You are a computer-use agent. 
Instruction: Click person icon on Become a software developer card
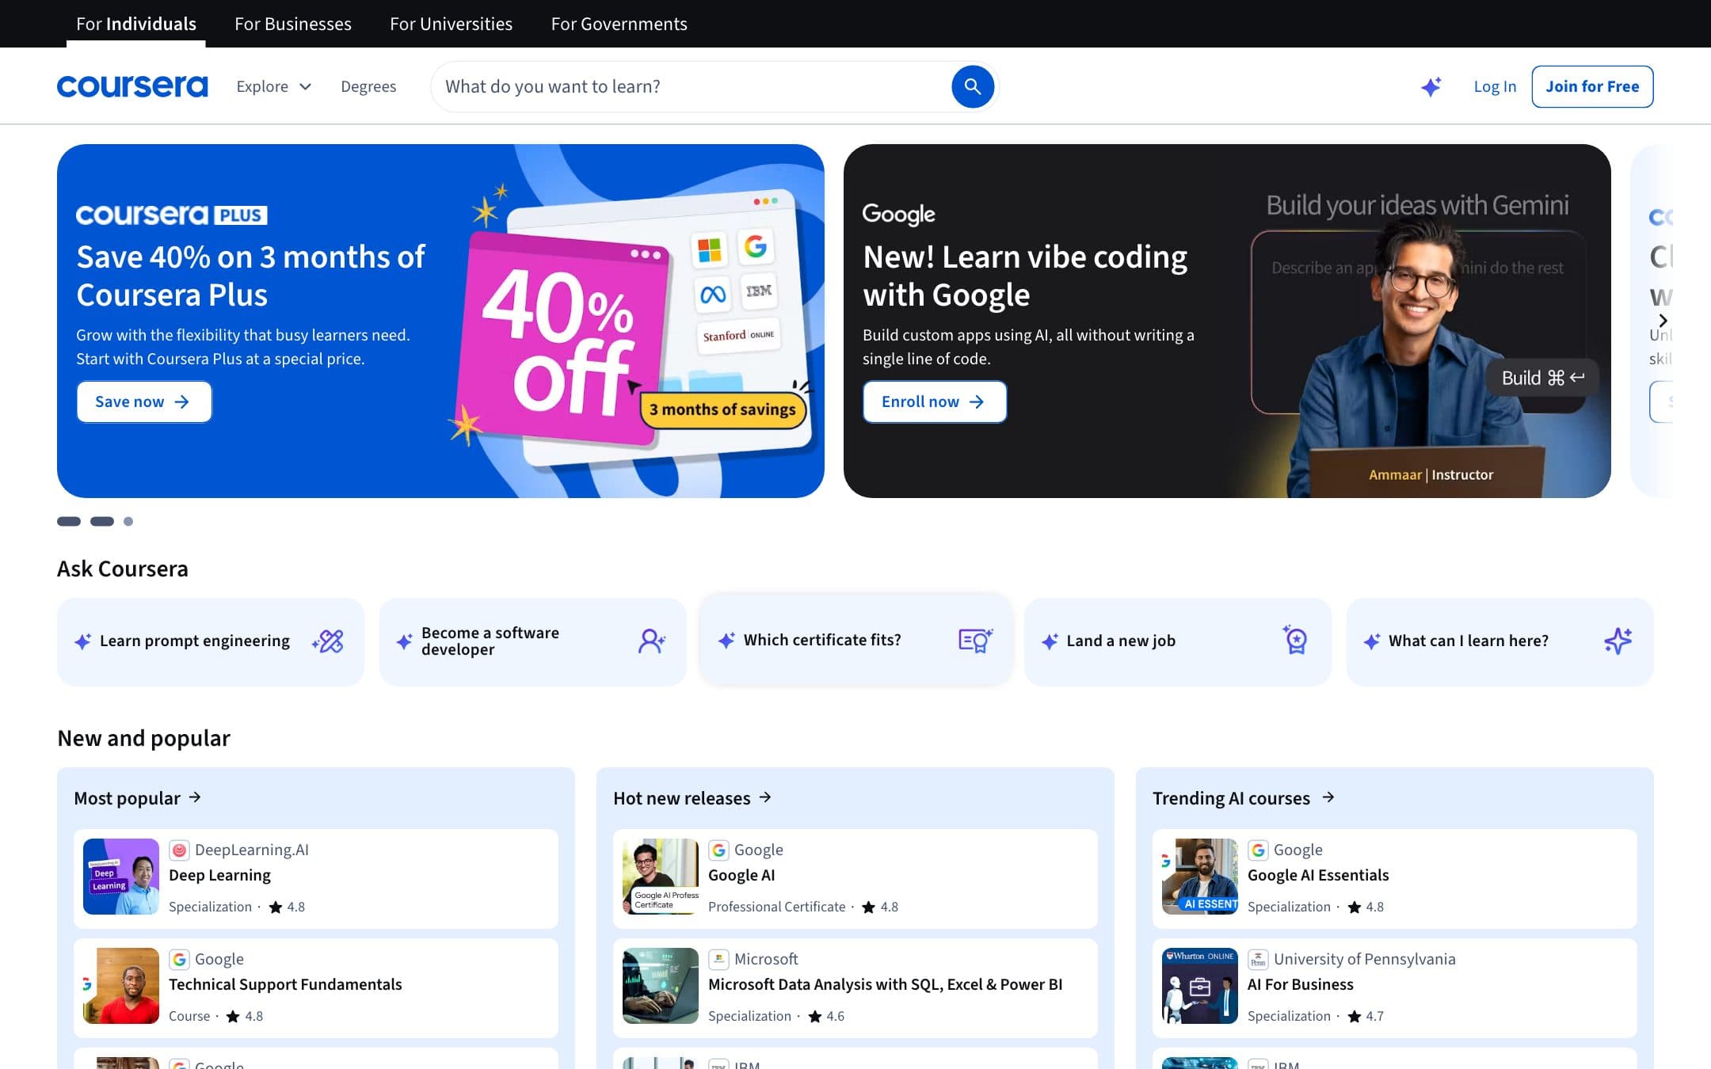[x=651, y=641]
